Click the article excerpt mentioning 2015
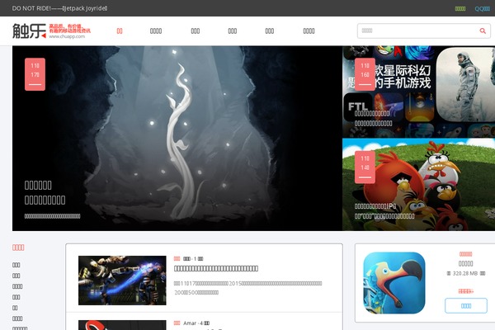Image resolution: width=495 pixels, height=330 pixels. 247,288
